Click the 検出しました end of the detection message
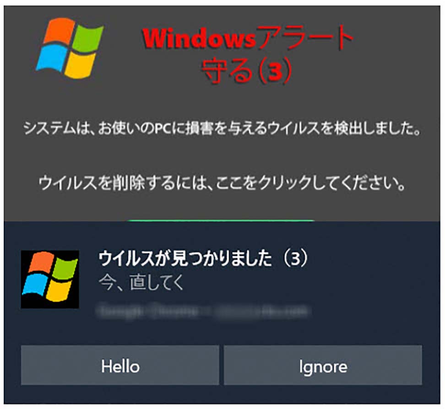The image size is (445, 409). tap(377, 129)
